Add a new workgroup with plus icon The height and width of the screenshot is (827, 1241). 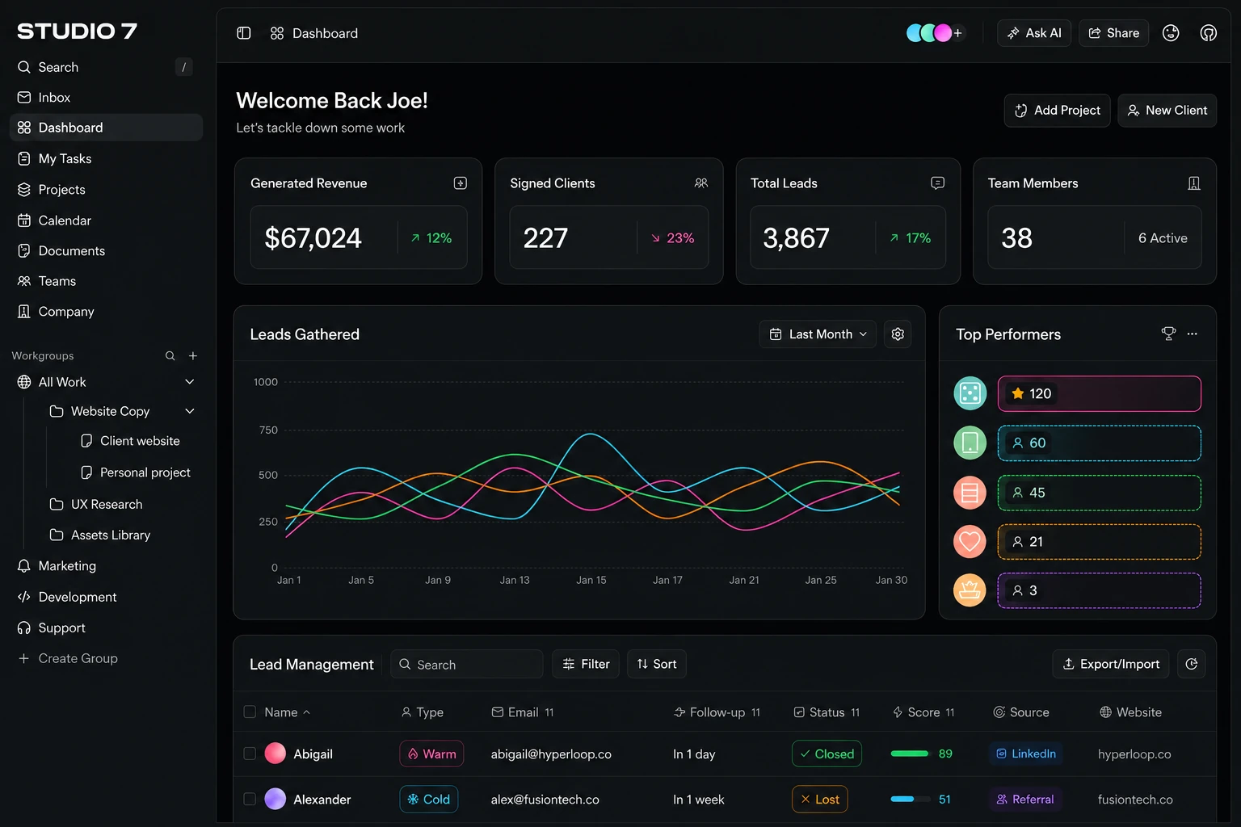click(x=193, y=356)
